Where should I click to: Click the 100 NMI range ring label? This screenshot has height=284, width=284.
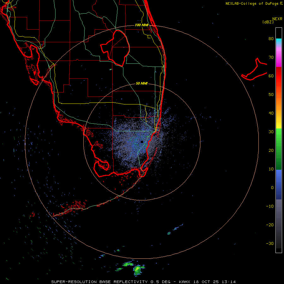click(x=142, y=25)
